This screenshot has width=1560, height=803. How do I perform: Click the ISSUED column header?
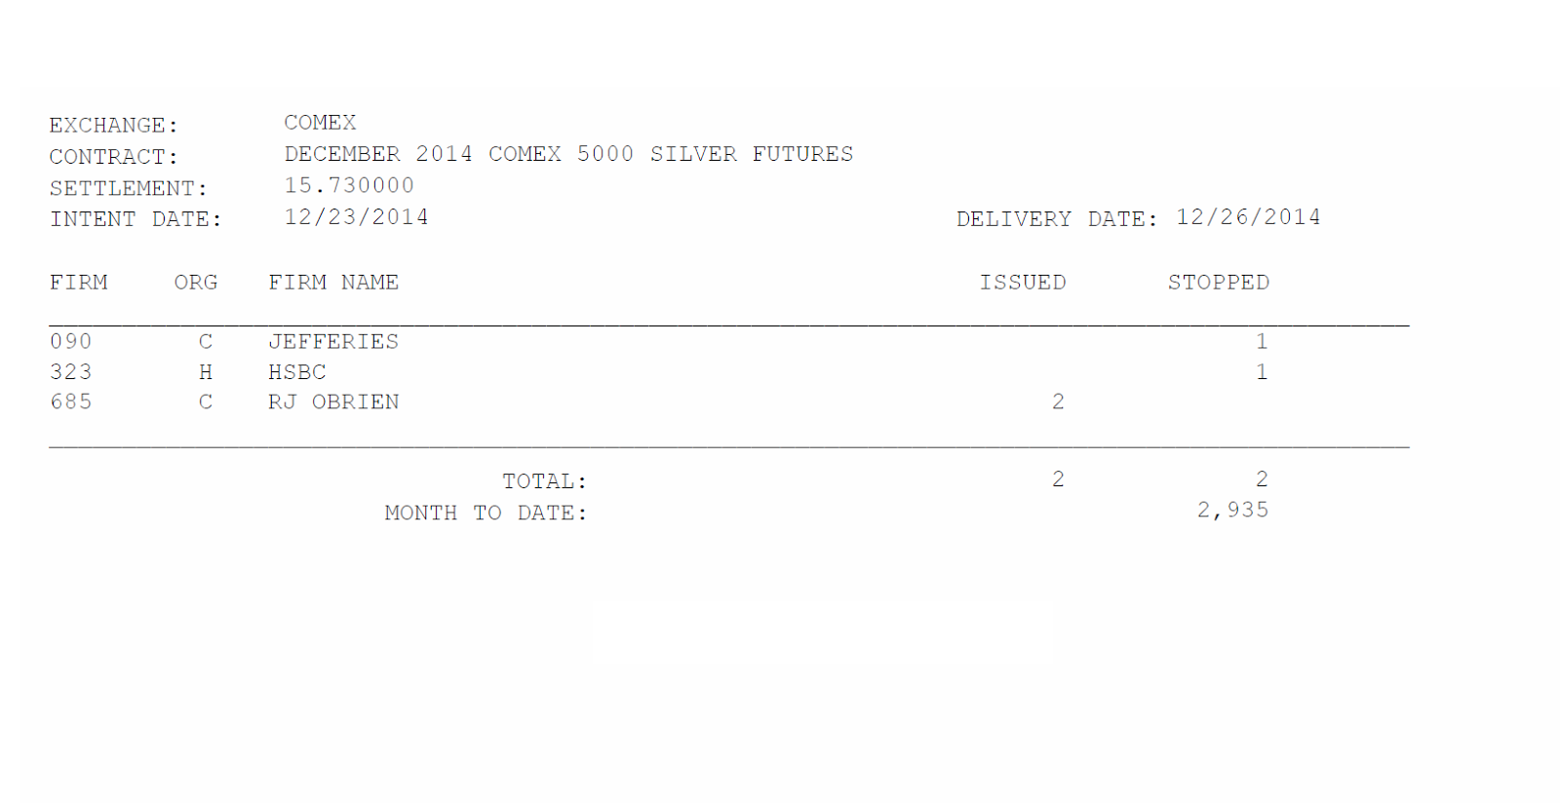[1023, 283]
